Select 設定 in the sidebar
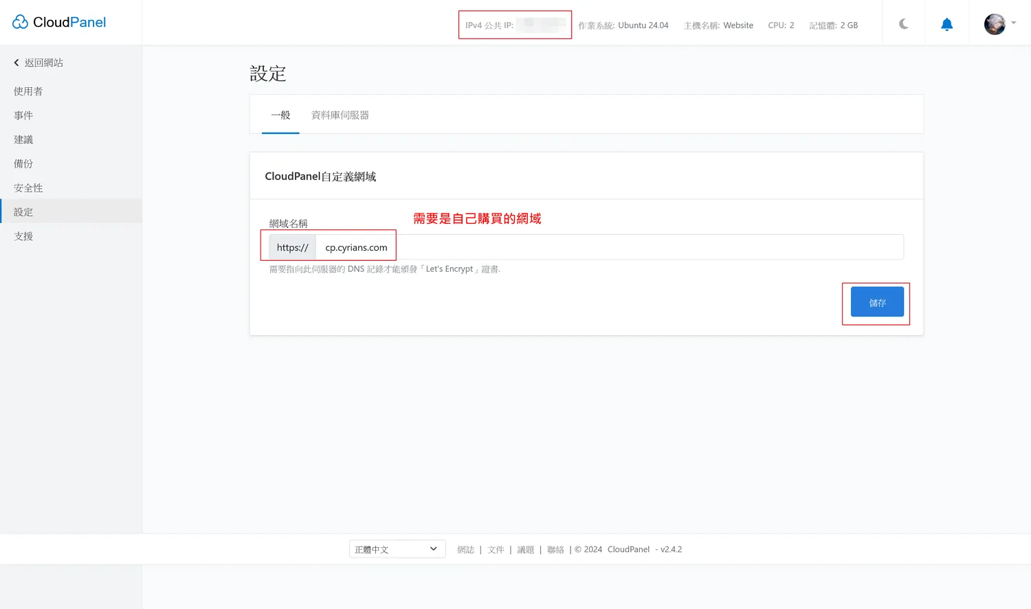The image size is (1031, 609). pos(23,212)
